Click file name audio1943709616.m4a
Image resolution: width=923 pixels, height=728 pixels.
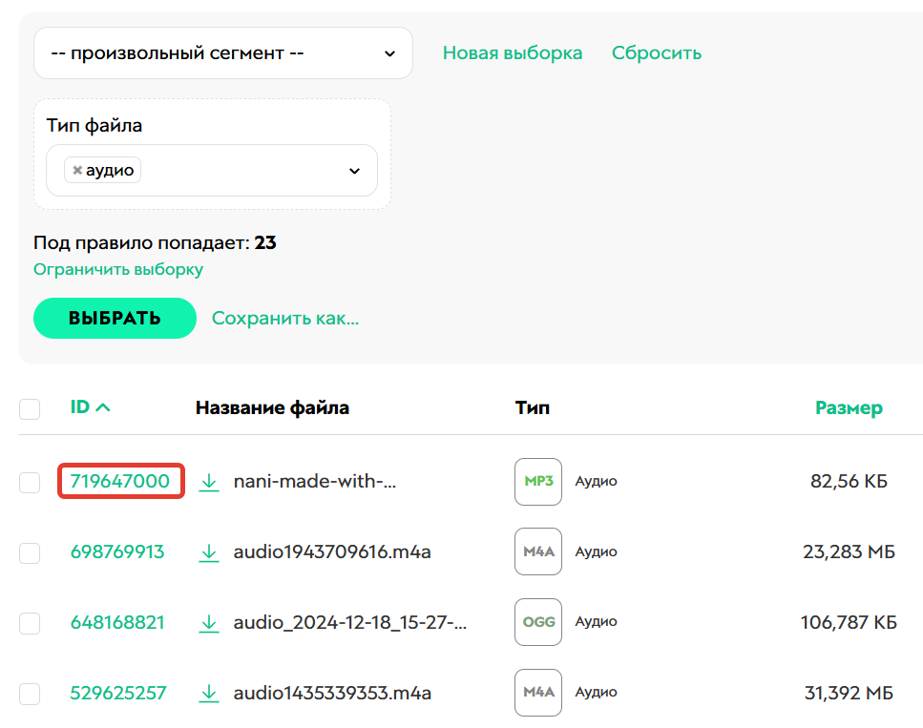[332, 551]
